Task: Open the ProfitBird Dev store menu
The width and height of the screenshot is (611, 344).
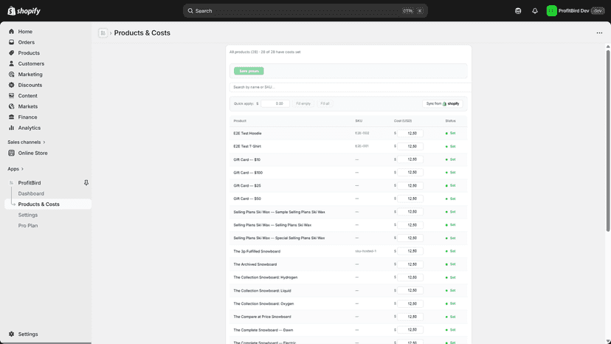Action: point(575,11)
